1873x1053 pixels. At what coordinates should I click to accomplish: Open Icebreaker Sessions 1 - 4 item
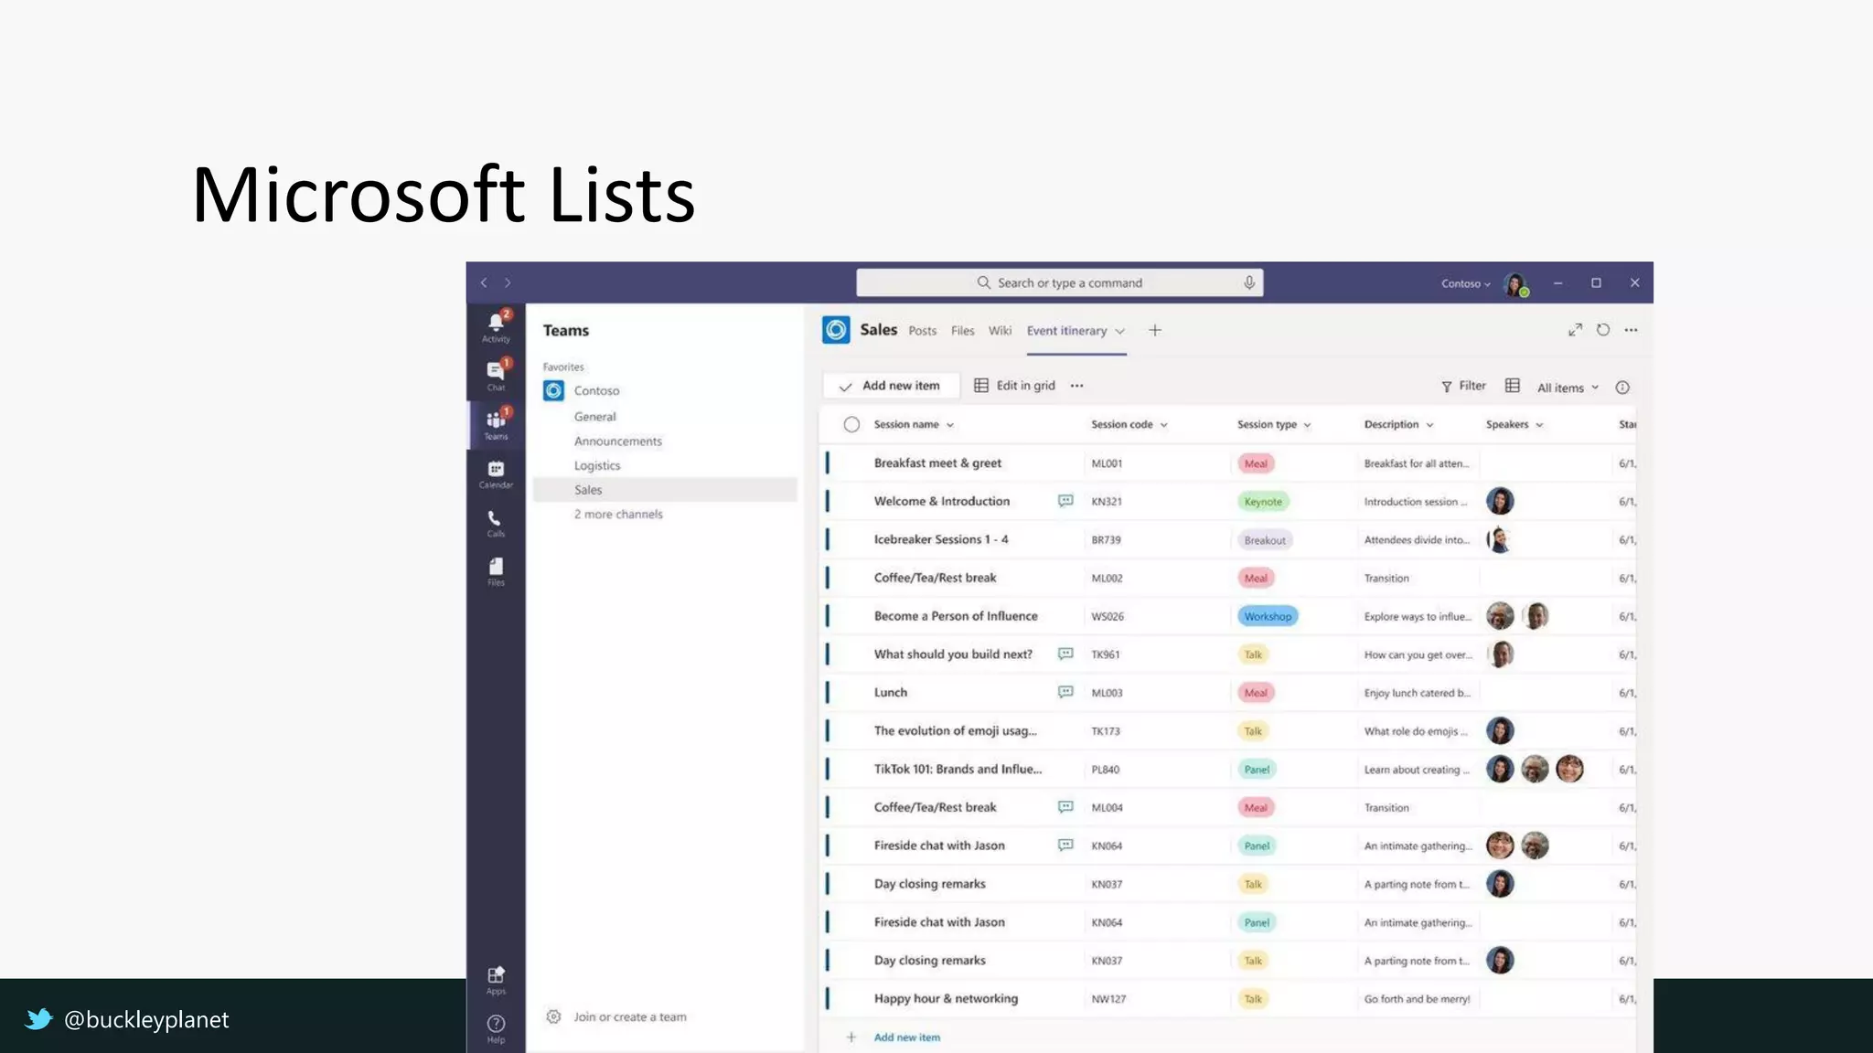(941, 539)
